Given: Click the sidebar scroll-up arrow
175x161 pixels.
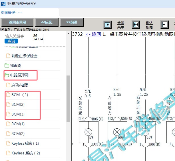Looking at the screenshot, I should (68, 33).
